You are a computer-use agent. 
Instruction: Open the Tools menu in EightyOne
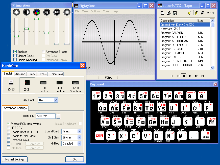click(106, 11)
